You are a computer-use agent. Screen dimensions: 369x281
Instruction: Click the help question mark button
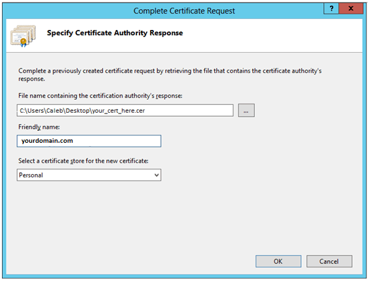pyautogui.click(x=331, y=8)
